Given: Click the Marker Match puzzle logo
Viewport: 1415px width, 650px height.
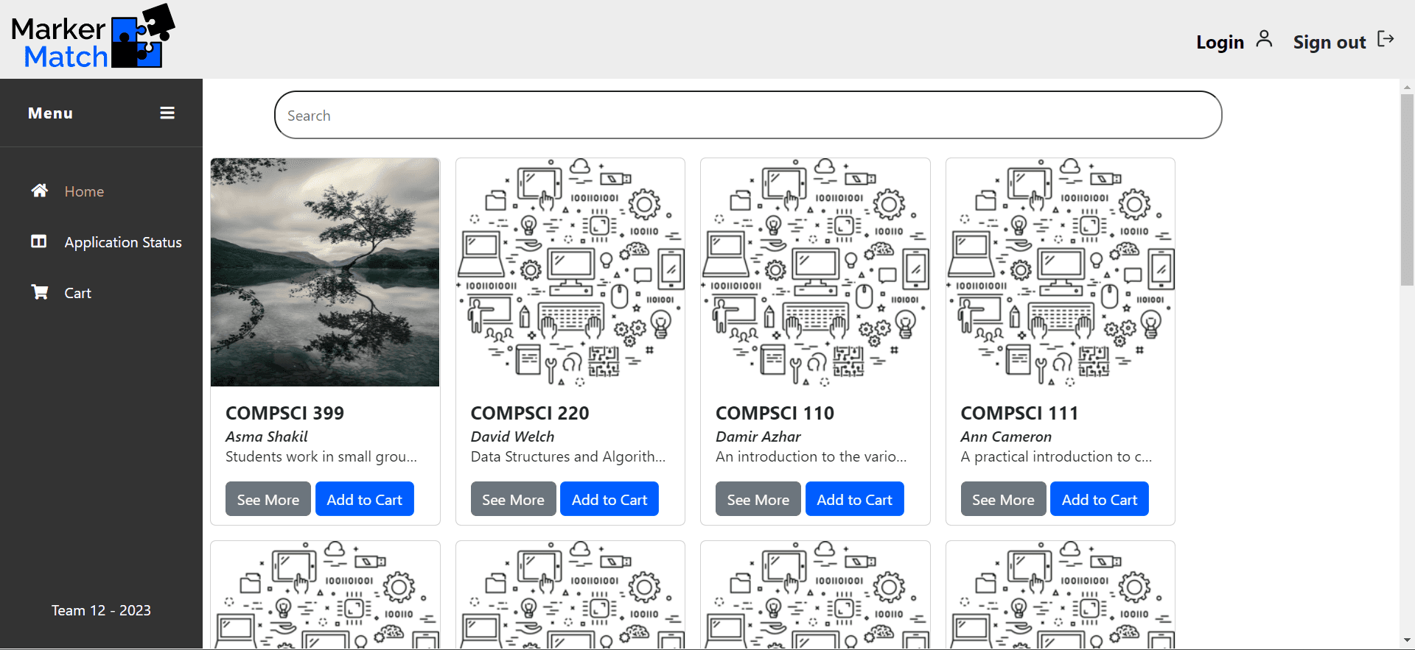Looking at the screenshot, I should point(94,38).
